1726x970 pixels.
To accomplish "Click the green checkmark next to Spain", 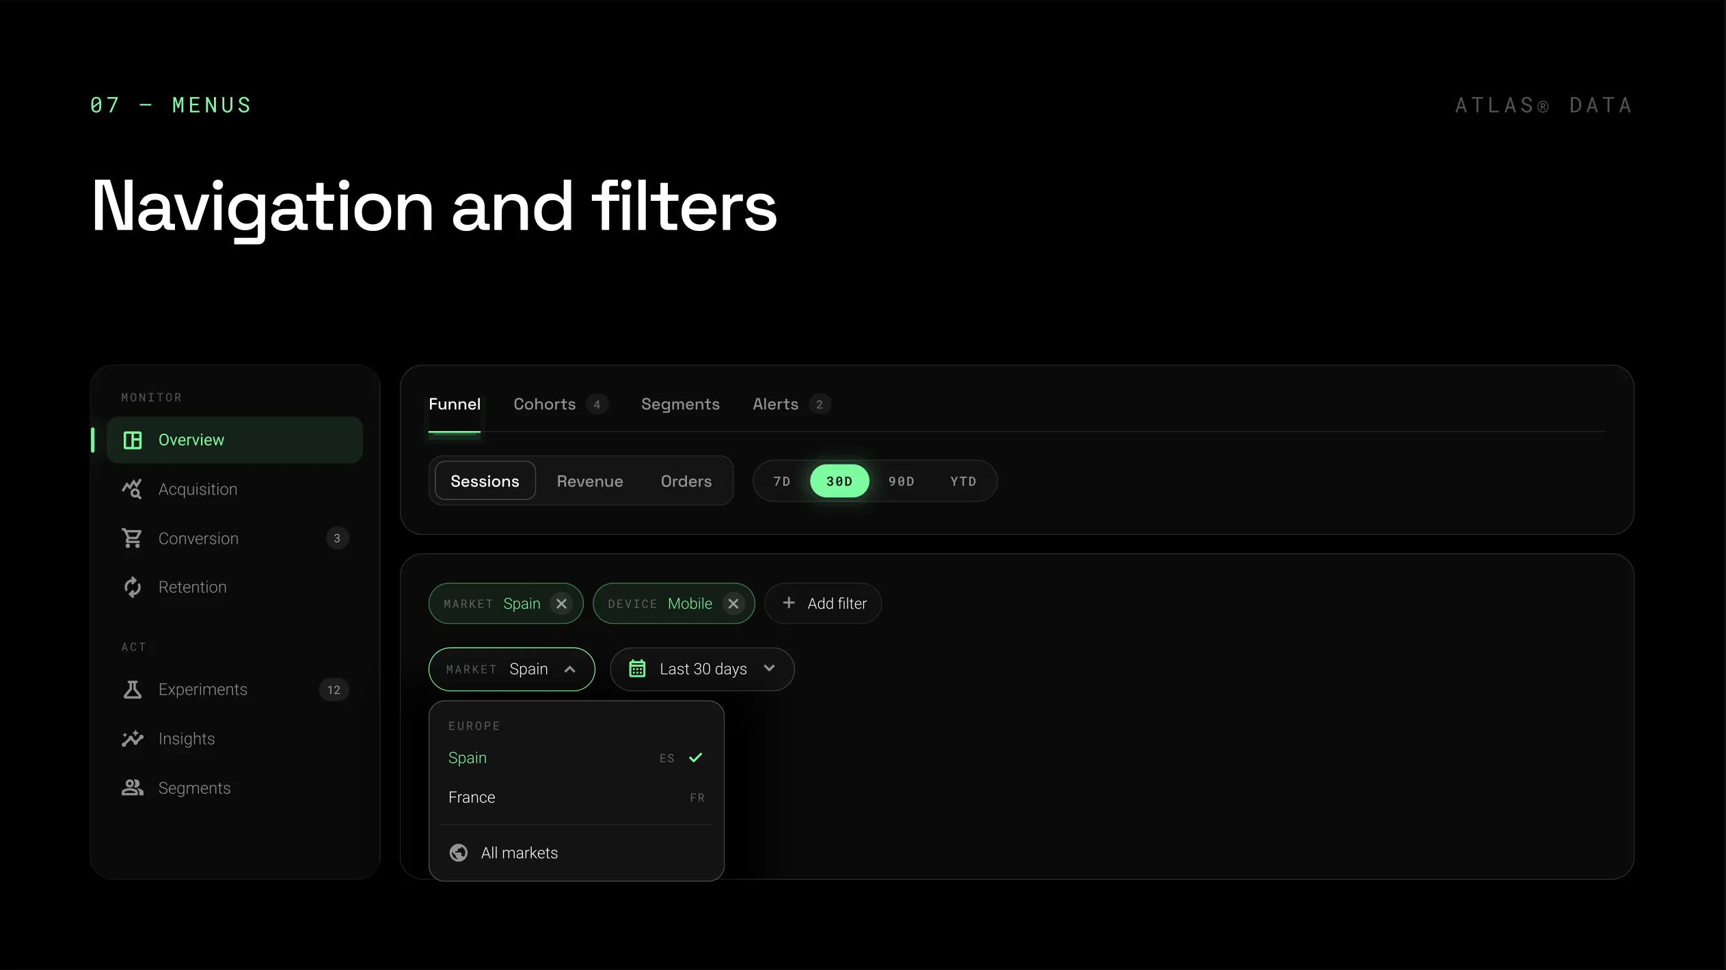I will (696, 758).
